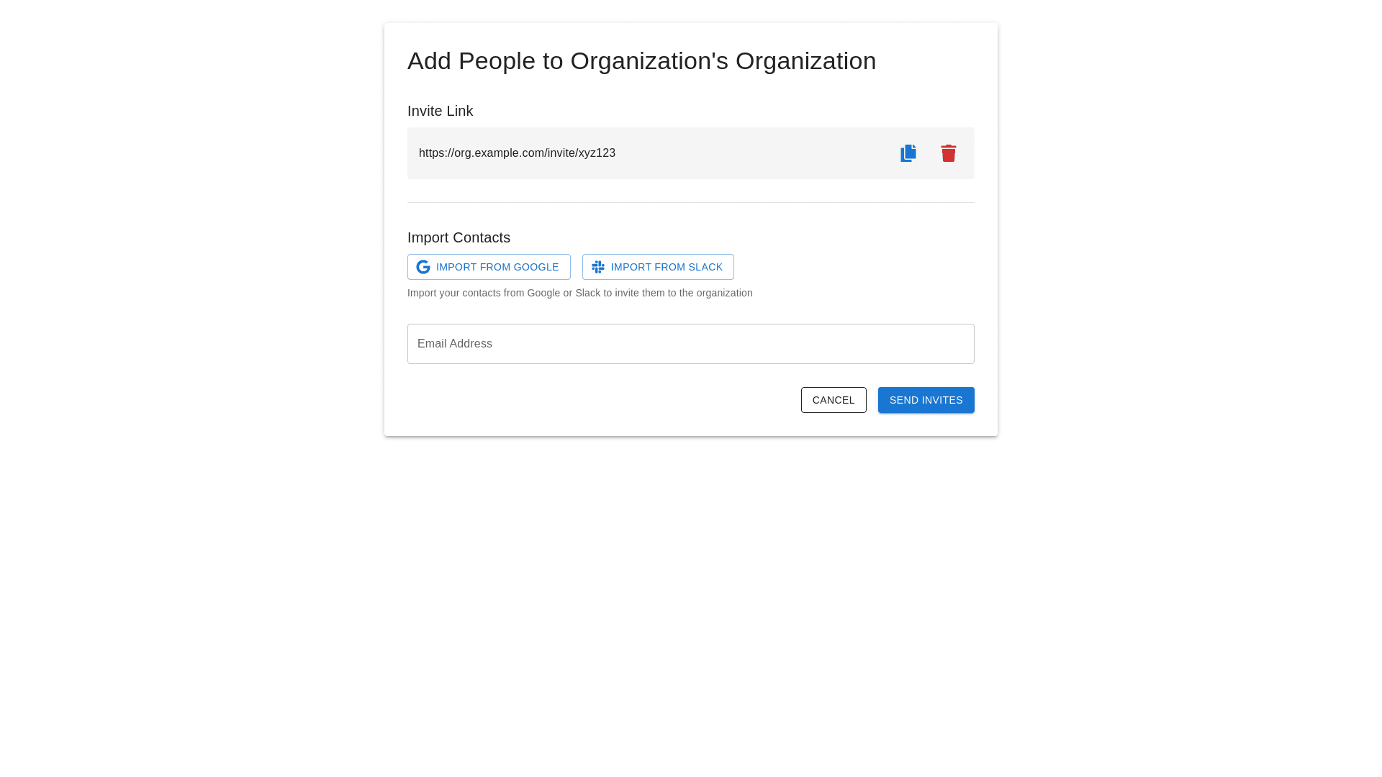Delete the invite link using the trash icon
The height and width of the screenshot is (777, 1382).
[x=948, y=153]
